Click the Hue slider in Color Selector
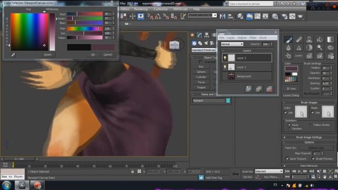This screenshot has height=190, width=338. click(84, 28)
